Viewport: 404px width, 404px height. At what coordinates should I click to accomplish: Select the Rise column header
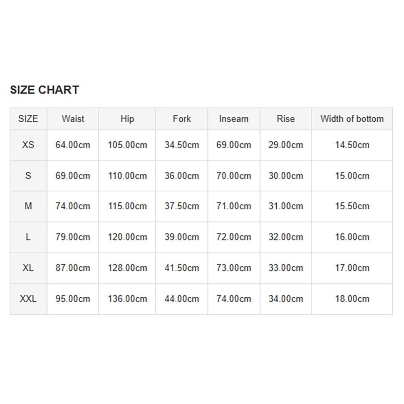click(x=286, y=119)
